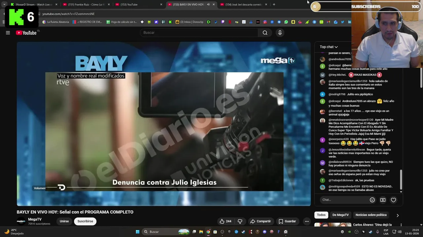Screen dimensions: 423x237
Task: Start voice search with the microphone
Action: [x=280, y=33]
